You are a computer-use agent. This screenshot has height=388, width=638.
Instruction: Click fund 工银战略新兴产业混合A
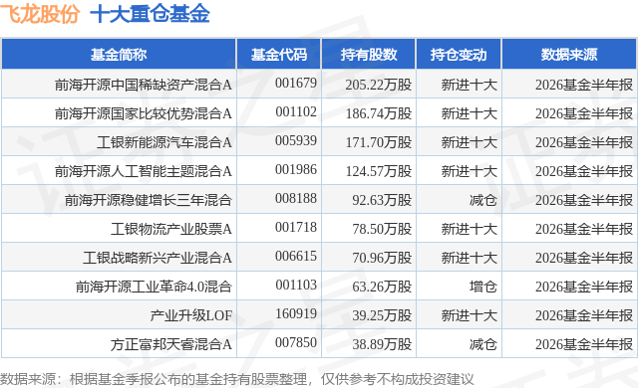point(158,258)
